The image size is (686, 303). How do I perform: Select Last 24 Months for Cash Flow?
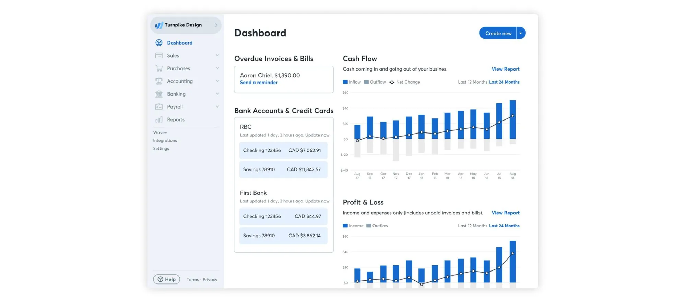click(504, 82)
